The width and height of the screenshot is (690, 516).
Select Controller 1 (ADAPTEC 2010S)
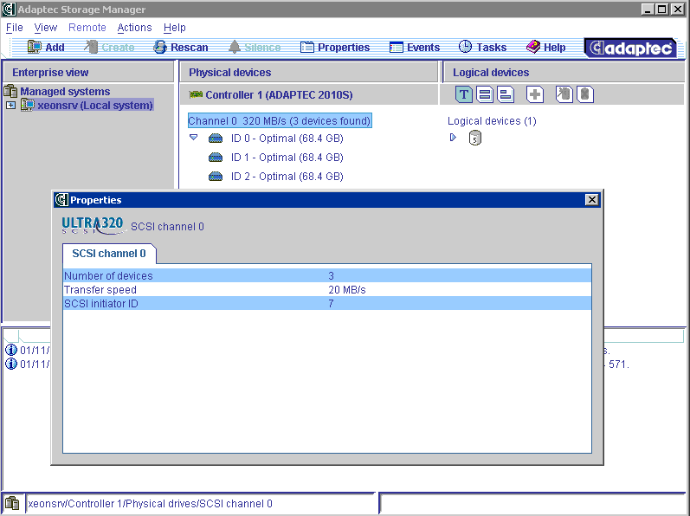point(279,94)
